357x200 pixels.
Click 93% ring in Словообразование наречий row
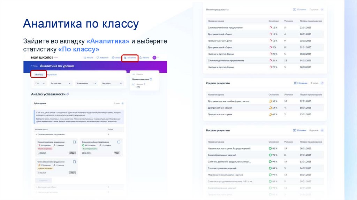[270, 155]
